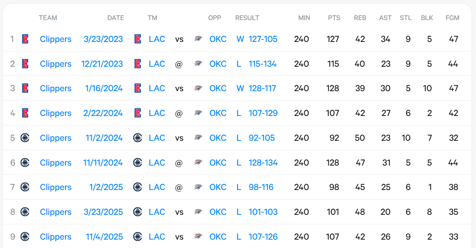This screenshot has height=248, width=476.
Task: Open the 3/23/2023 game date link
Action: (x=103, y=39)
